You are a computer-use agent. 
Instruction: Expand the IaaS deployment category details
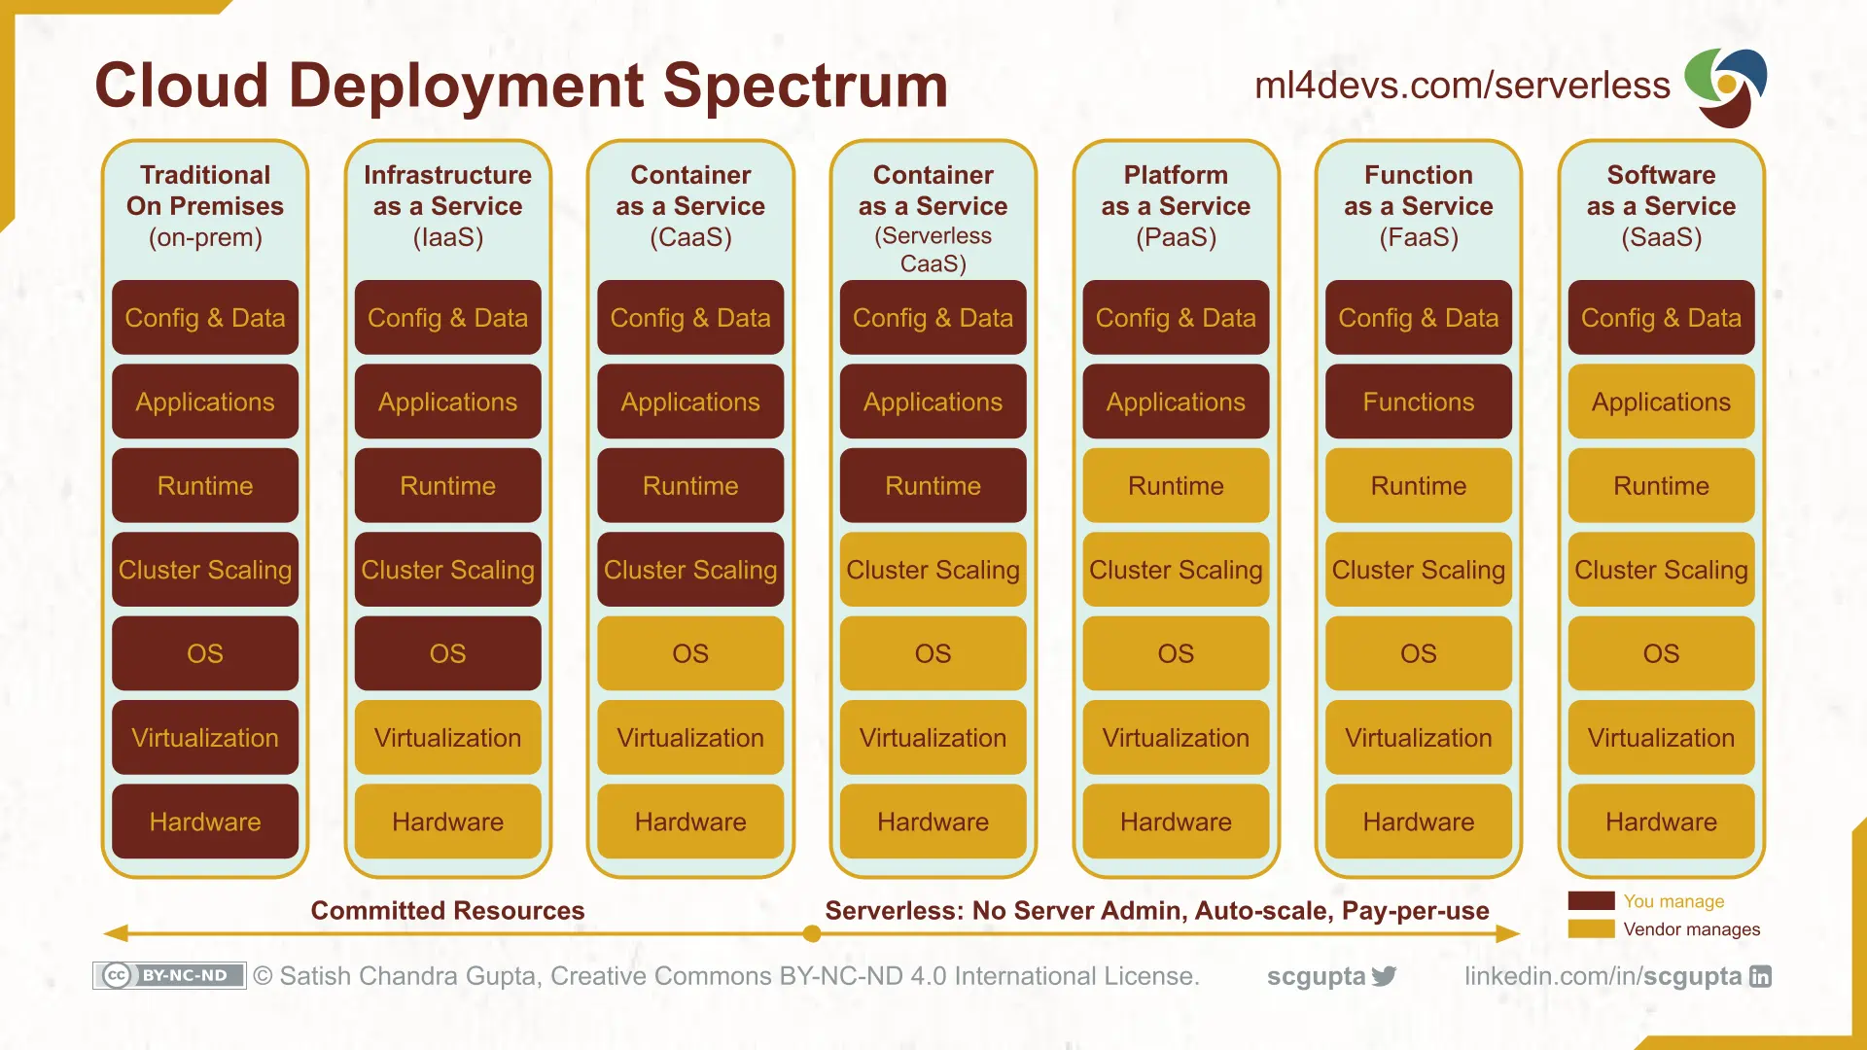click(449, 205)
